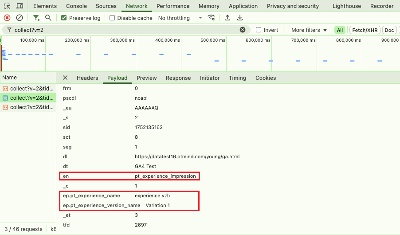Uncheck the Preserve log checkbox
The image size is (400, 235).
(x=64, y=18)
